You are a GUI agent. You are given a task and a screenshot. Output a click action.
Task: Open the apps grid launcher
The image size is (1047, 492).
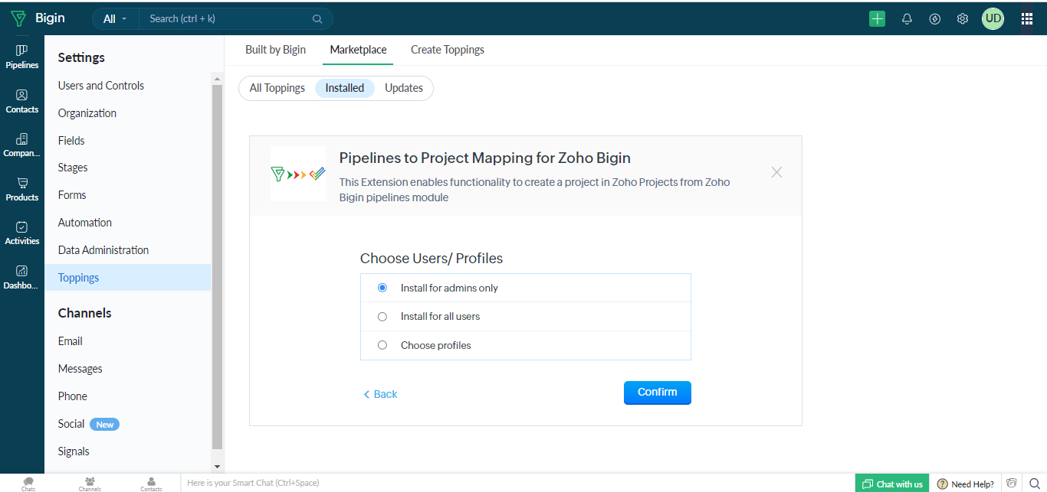tap(1027, 19)
